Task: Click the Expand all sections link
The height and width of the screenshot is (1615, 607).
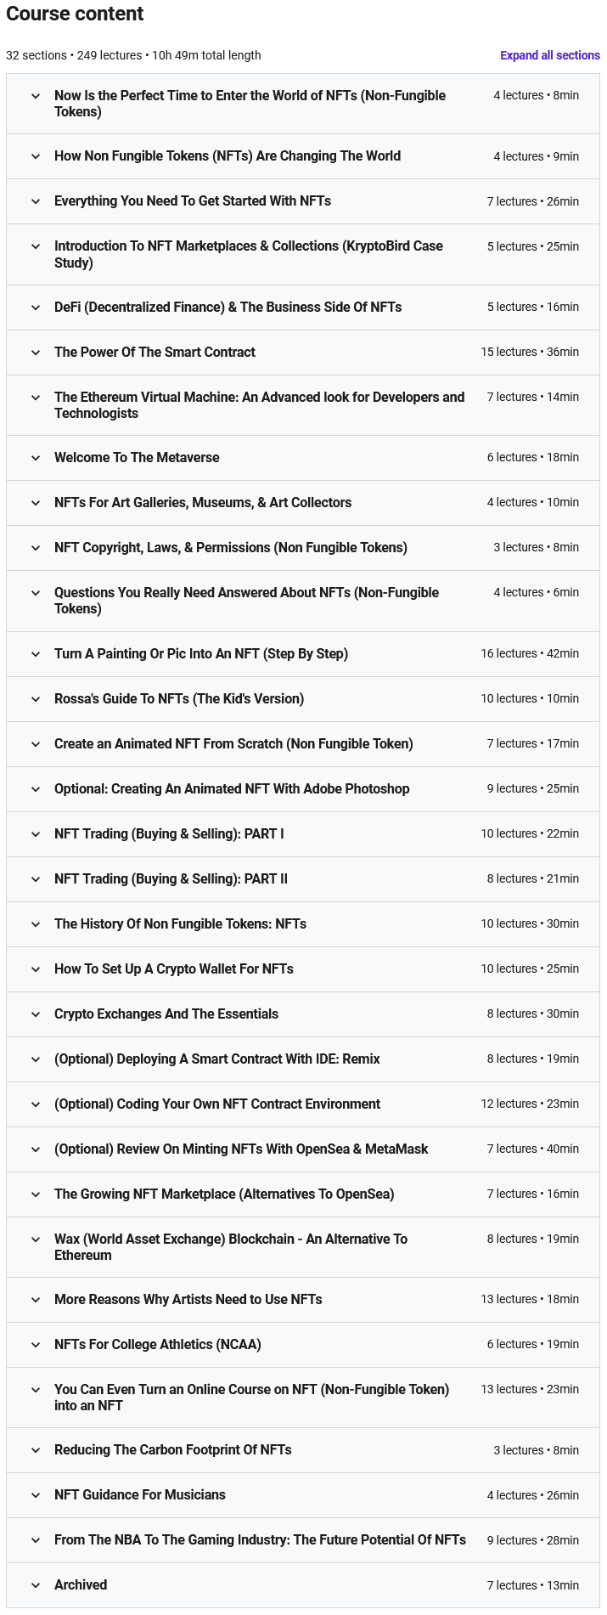Action: 549,55
